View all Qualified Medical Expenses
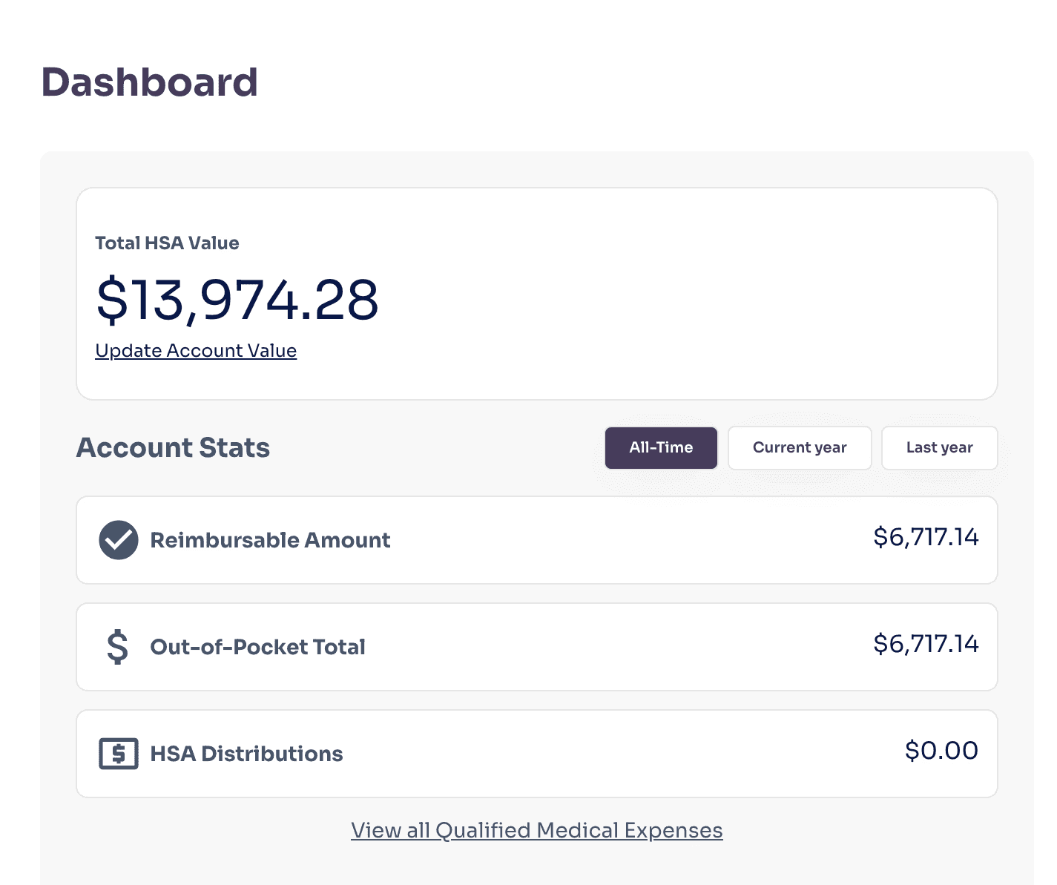The image size is (1057, 885). point(537,830)
